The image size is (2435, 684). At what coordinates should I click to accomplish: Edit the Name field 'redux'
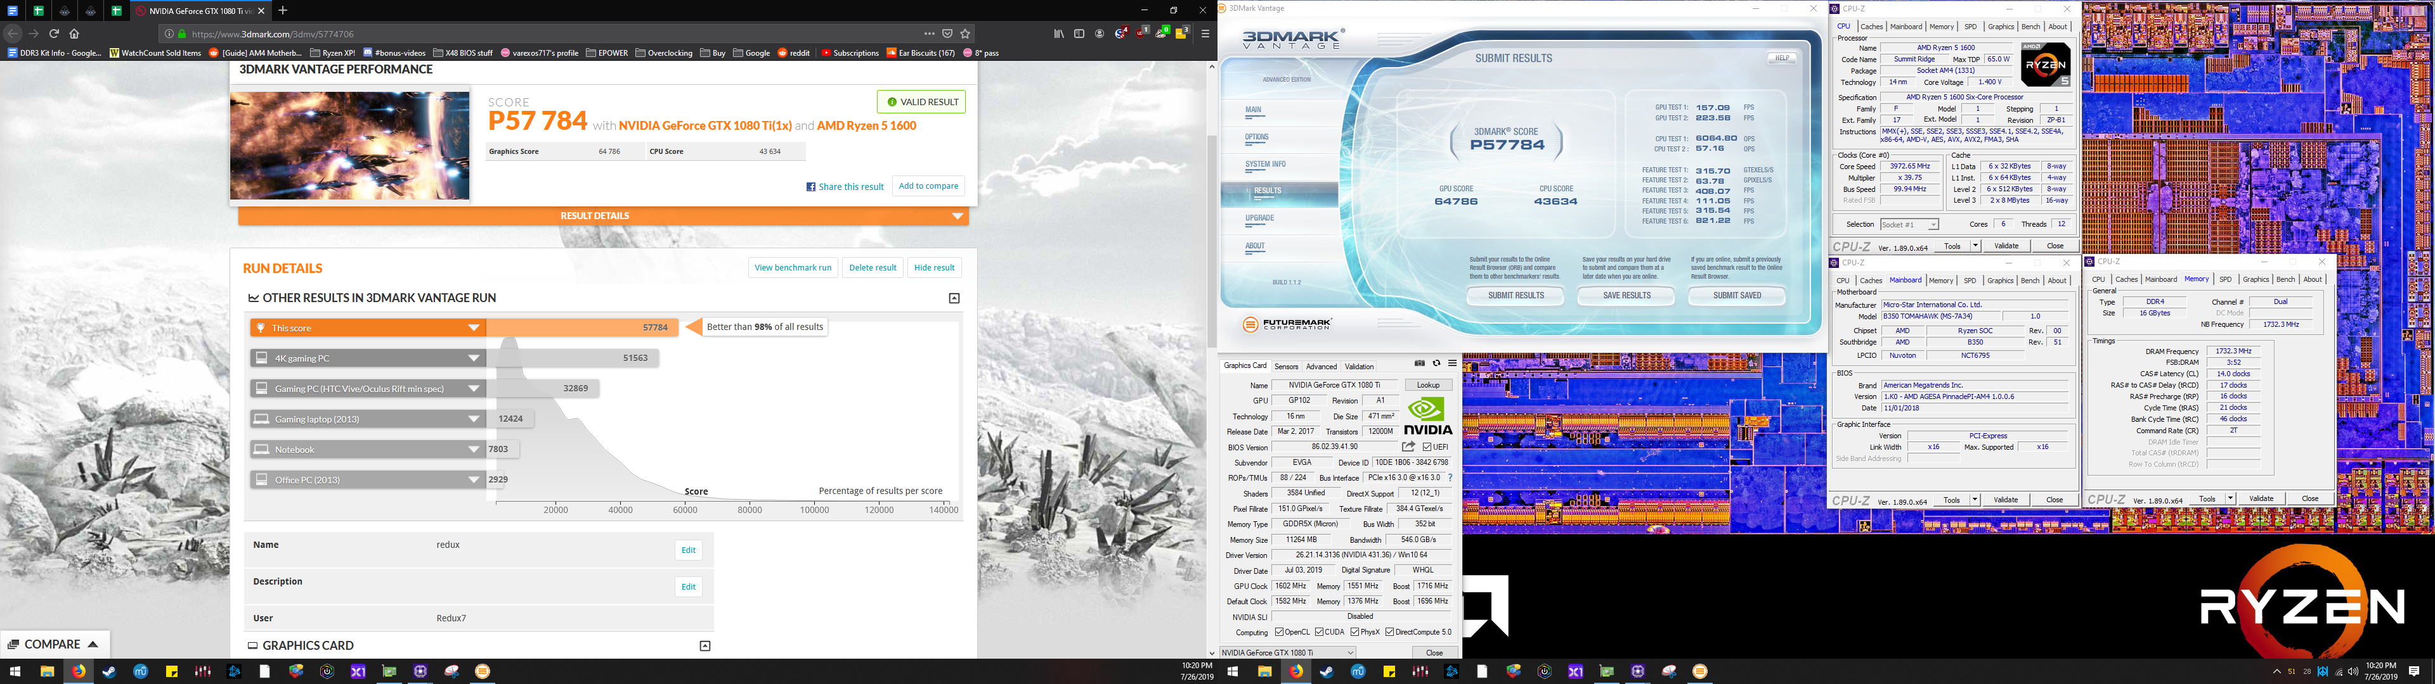click(688, 550)
